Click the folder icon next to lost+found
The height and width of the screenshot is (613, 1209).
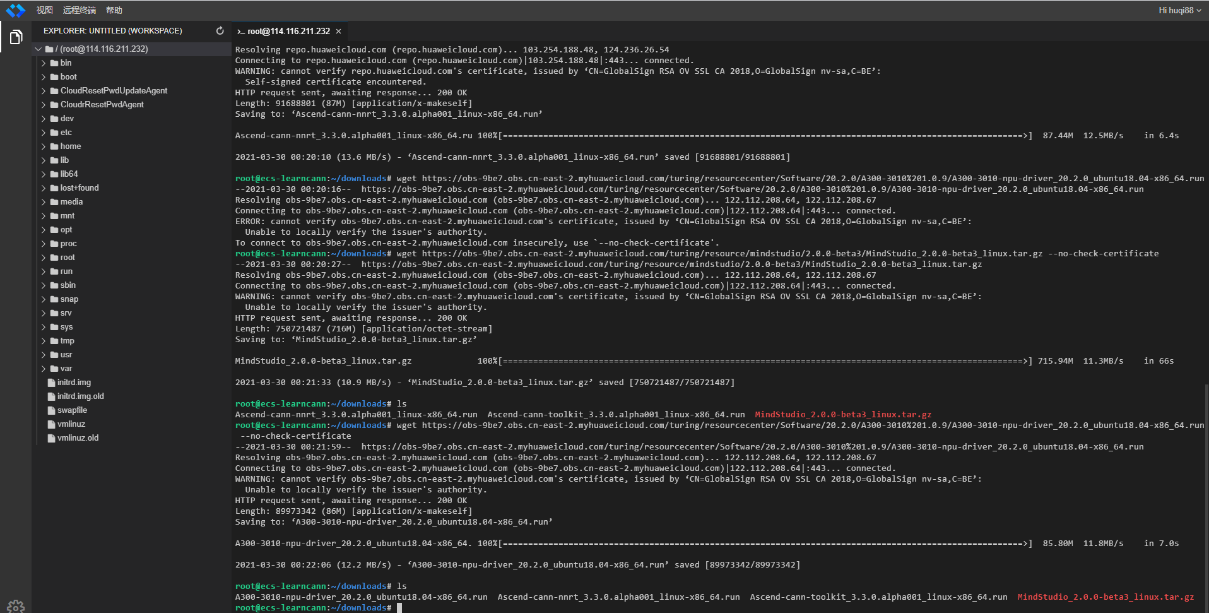(54, 188)
